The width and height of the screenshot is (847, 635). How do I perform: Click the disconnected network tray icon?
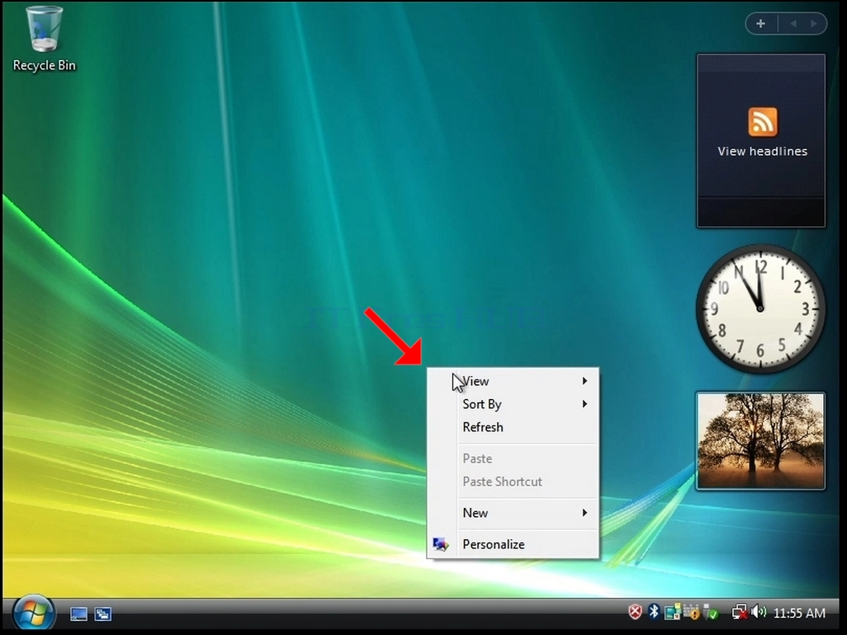coord(740,612)
